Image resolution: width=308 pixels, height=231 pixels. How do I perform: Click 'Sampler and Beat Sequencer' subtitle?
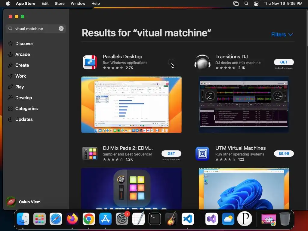[x=128, y=154]
